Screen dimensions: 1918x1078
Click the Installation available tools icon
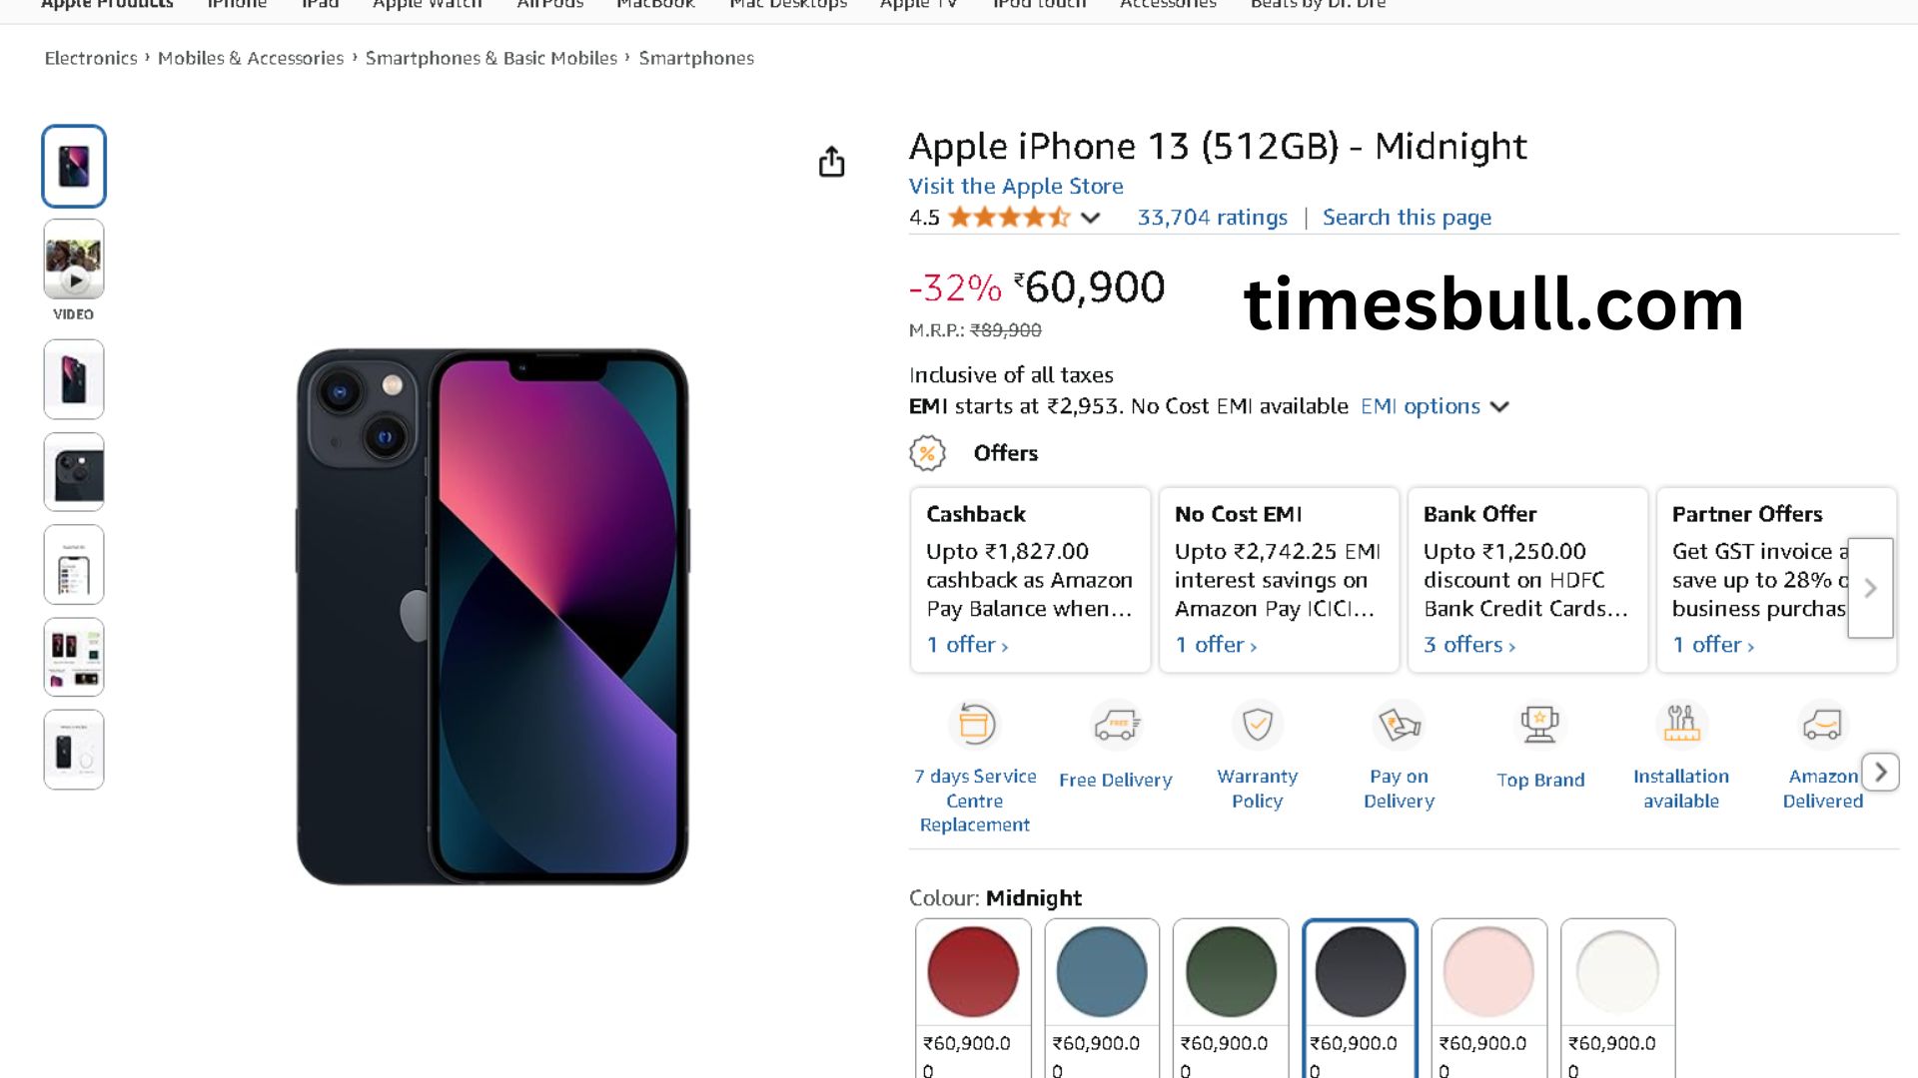pos(1681,725)
